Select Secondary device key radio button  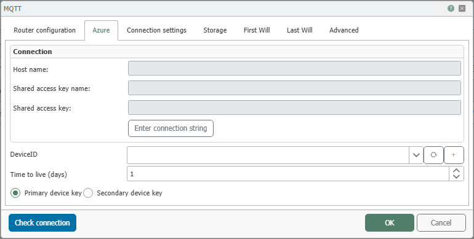88,193
